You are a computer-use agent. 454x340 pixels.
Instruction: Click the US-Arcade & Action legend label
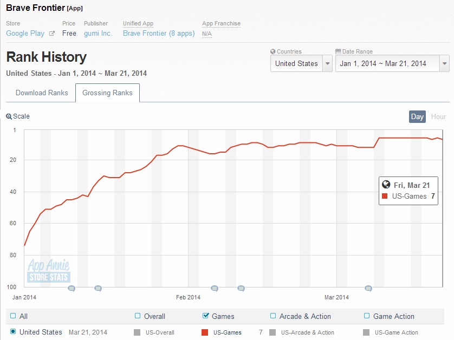(308, 332)
